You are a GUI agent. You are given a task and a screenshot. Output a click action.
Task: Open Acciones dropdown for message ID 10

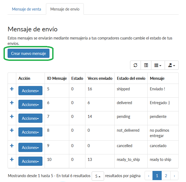tap(30, 161)
